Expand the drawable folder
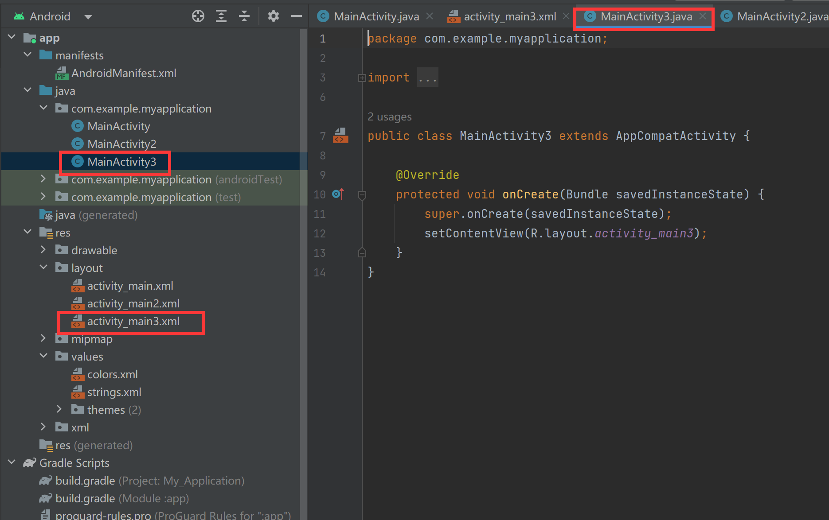 tap(43, 250)
